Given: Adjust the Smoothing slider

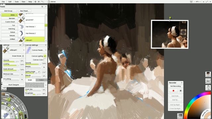Looking at the screenshot, I should click(x=11, y=80).
